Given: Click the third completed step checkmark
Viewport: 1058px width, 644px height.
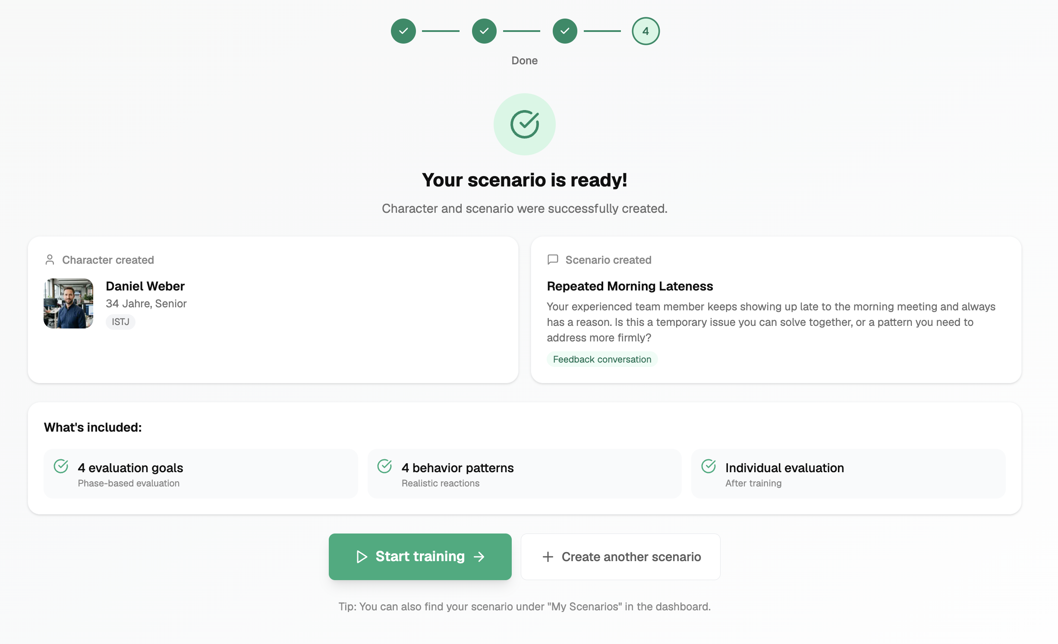Looking at the screenshot, I should point(564,31).
